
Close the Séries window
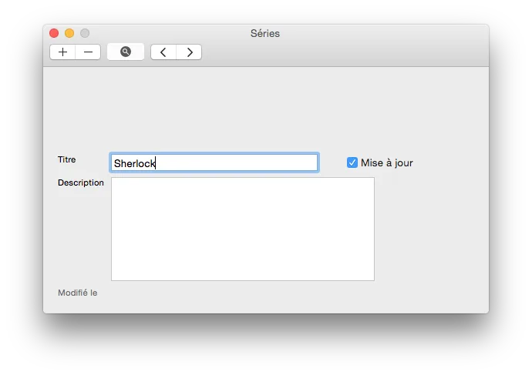coord(54,33)
